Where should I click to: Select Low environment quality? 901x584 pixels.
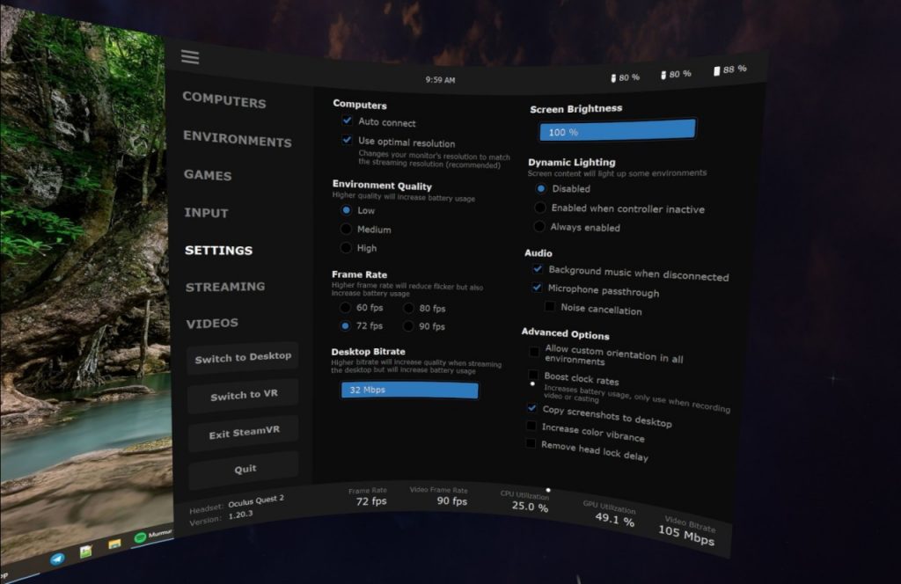click(x=346, y=210)
